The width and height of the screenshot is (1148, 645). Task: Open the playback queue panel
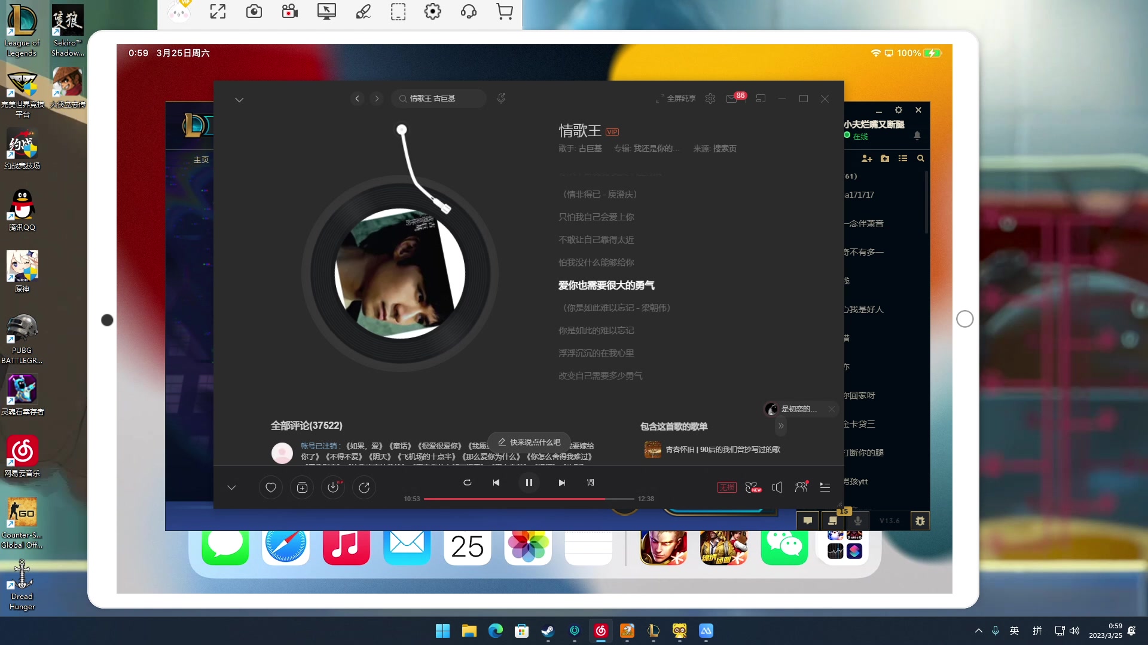[825, 487]
